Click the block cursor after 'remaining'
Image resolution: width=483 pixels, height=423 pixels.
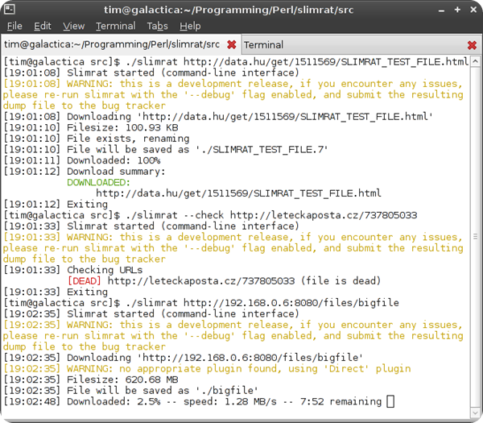(390, 401)
